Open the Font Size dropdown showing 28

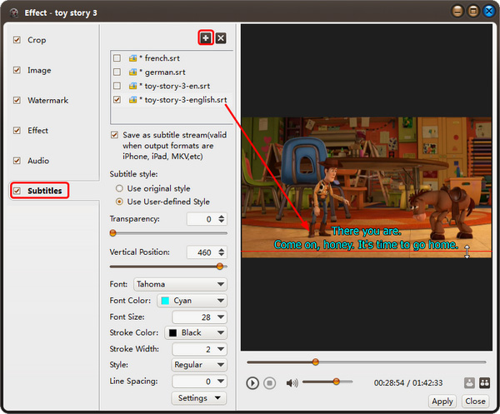pyautogui.click(x=200, y=317)
